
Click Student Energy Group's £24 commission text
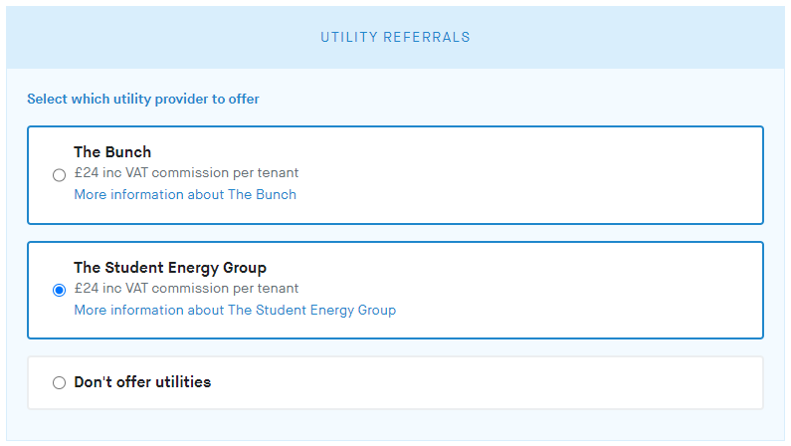click(x=186, y=289)
